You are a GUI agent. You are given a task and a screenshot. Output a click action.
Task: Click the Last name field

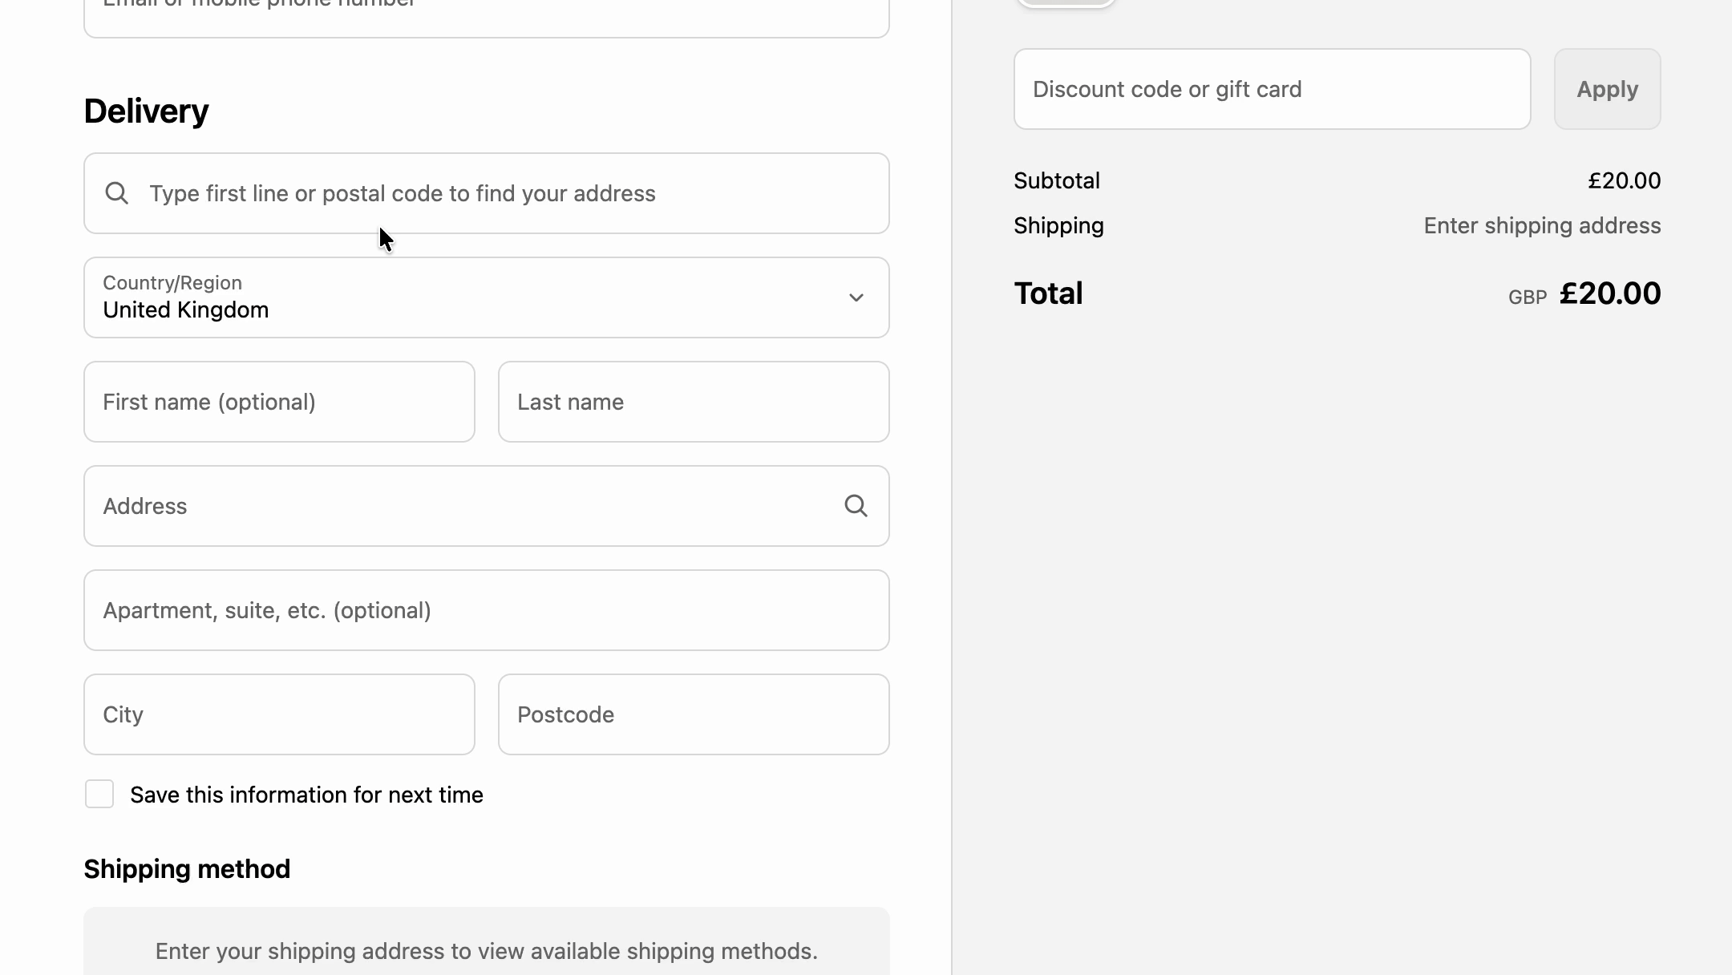coord(693,402)
